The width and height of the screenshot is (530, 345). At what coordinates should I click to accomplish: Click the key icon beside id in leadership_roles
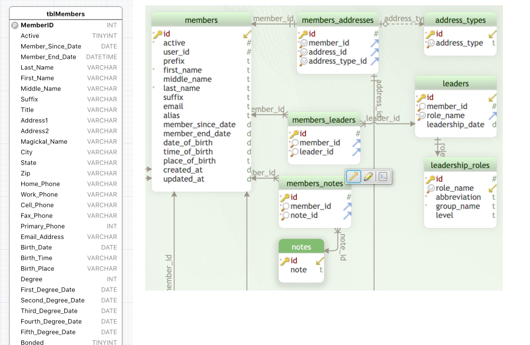(430, 179)
